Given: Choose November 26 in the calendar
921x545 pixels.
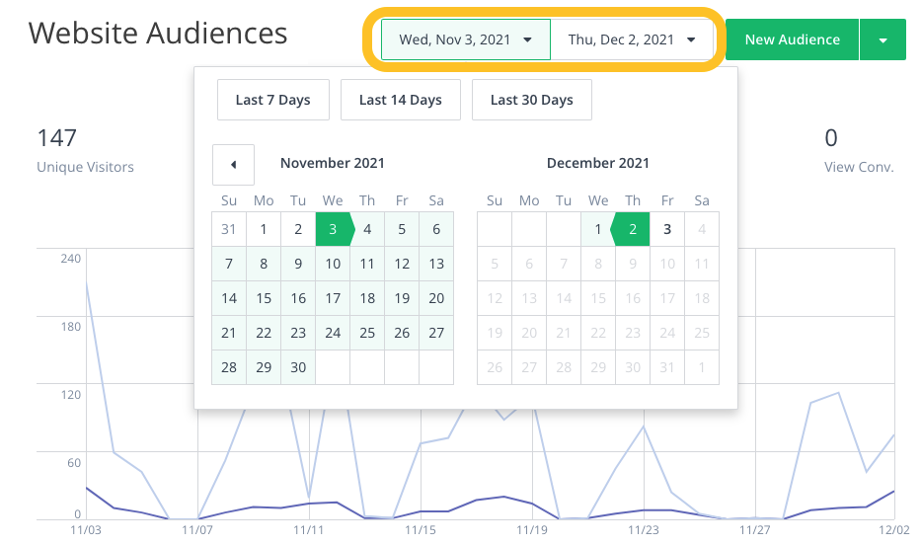Looking at the screenshot, I should (402, 333).
